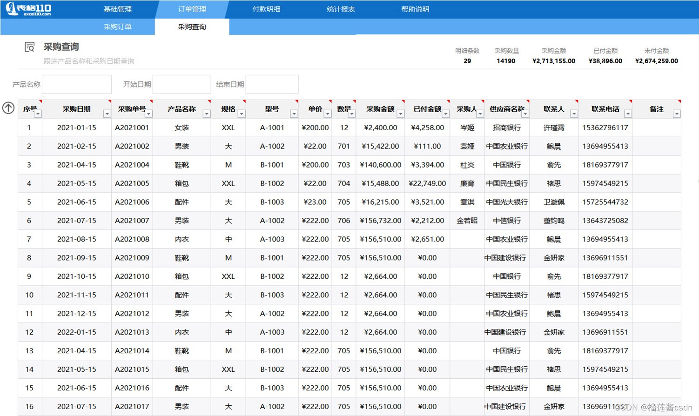The image size is (699, 416).
Task: Open the 已付金额 column filter dropdown
Action: pos(445,114)
